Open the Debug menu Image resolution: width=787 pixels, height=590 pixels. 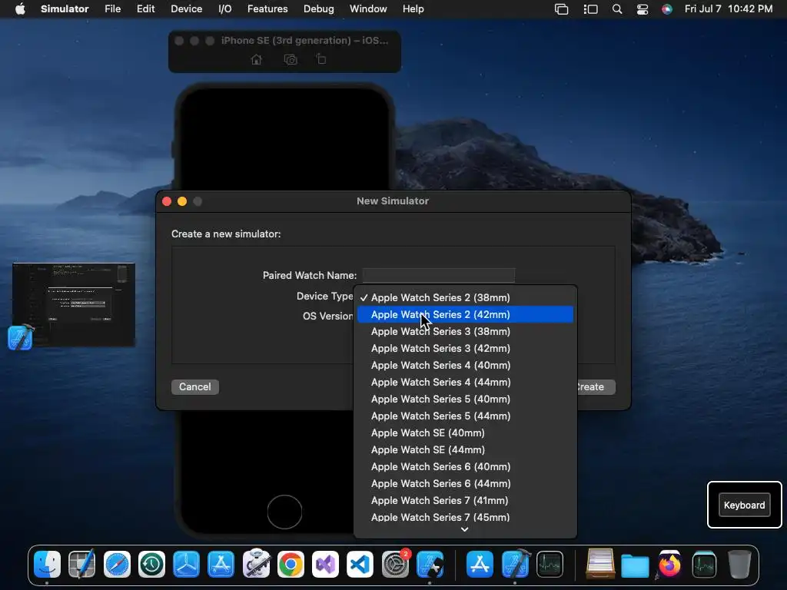[319, 9]
